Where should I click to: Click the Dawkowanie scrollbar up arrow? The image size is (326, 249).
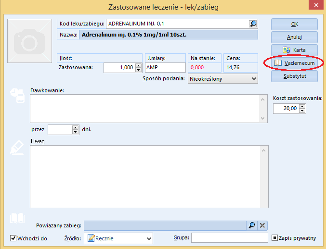point(262,100)
